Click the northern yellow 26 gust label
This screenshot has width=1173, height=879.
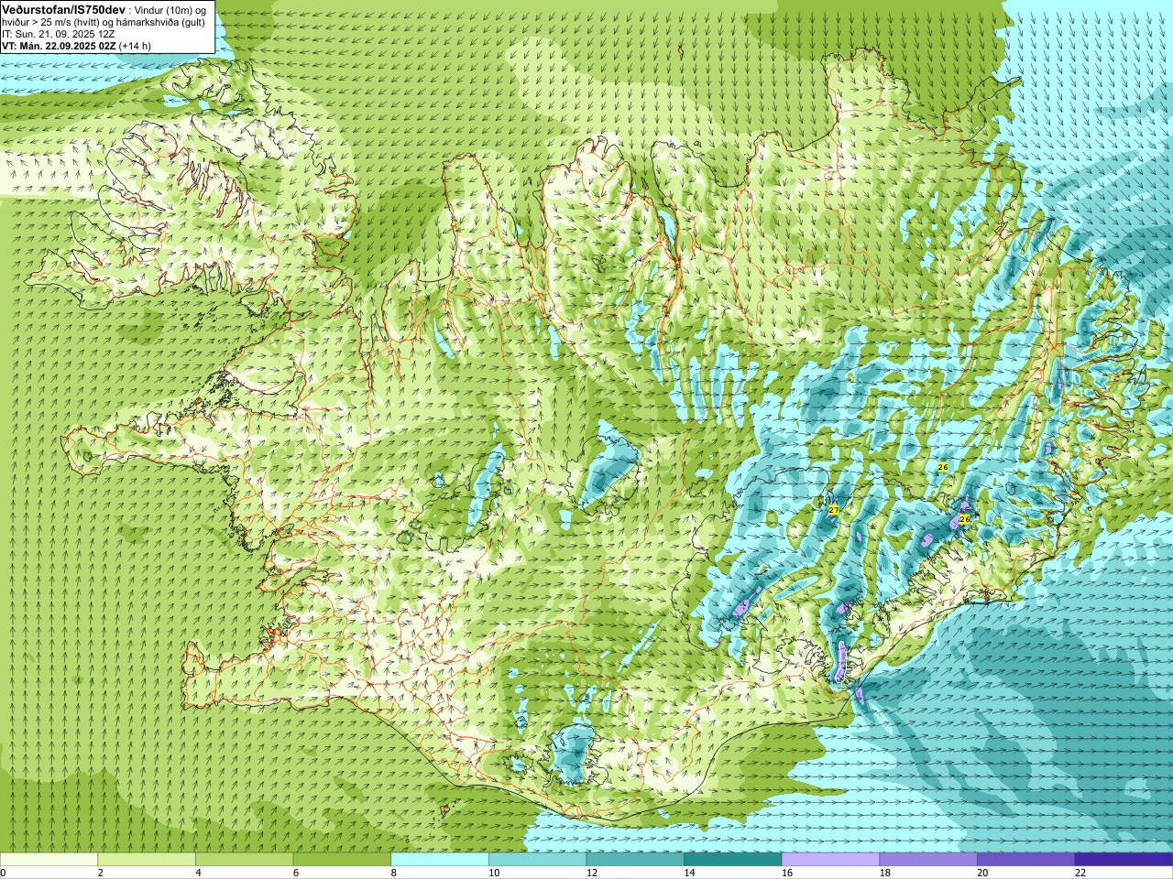coord(943,467)
